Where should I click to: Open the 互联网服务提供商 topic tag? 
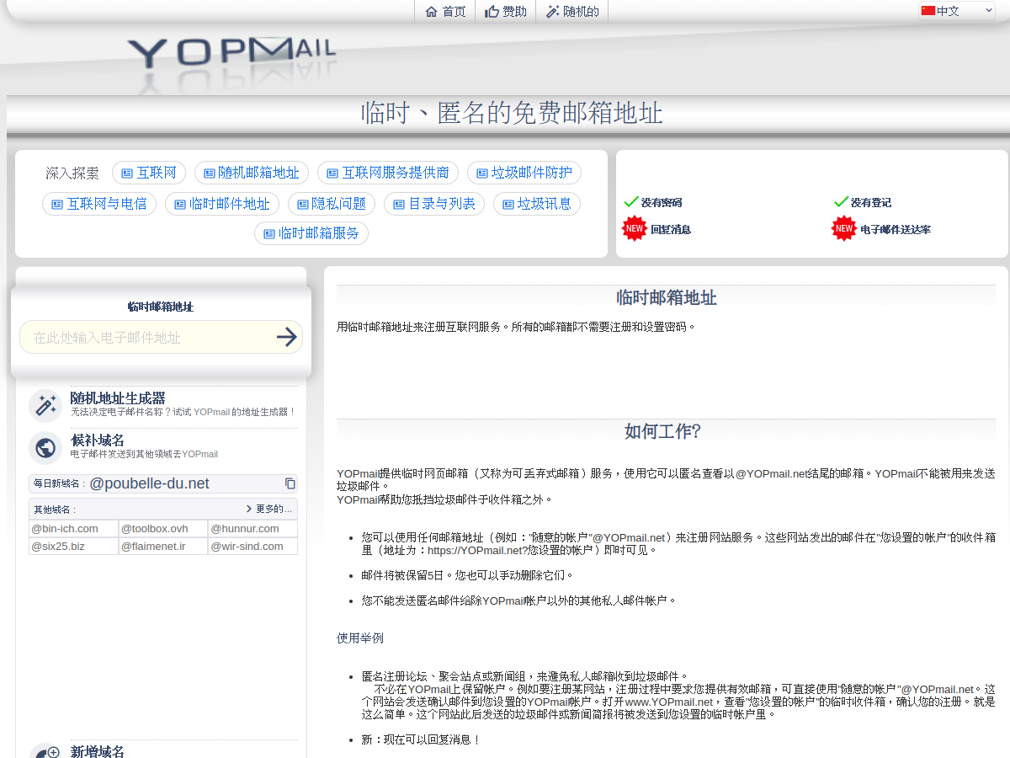point(388,173)
